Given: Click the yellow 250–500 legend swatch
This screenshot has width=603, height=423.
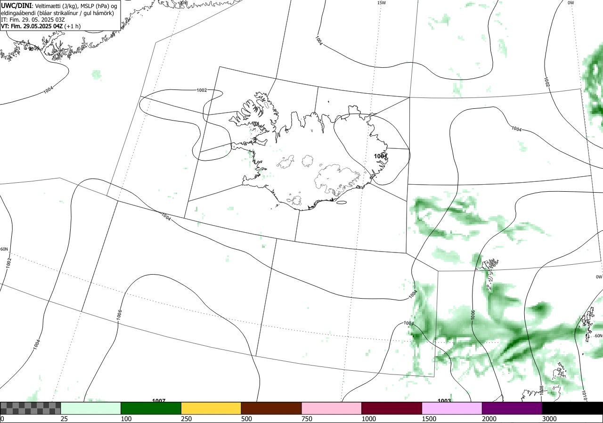Looking at the screenshot, I should (x=211, y=408).
